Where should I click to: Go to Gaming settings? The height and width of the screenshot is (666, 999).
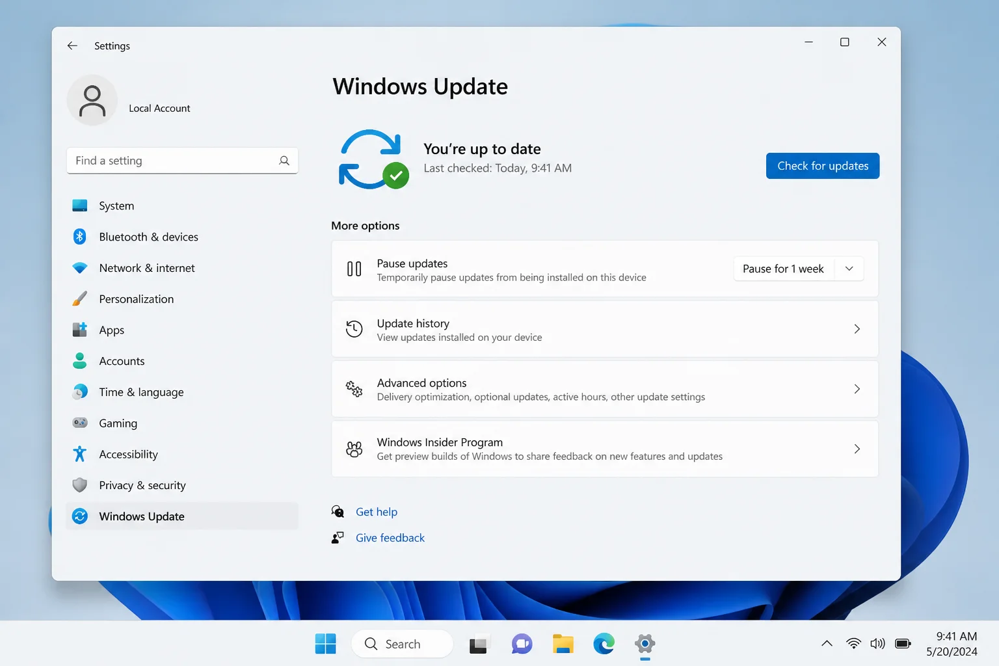[182, 423]
